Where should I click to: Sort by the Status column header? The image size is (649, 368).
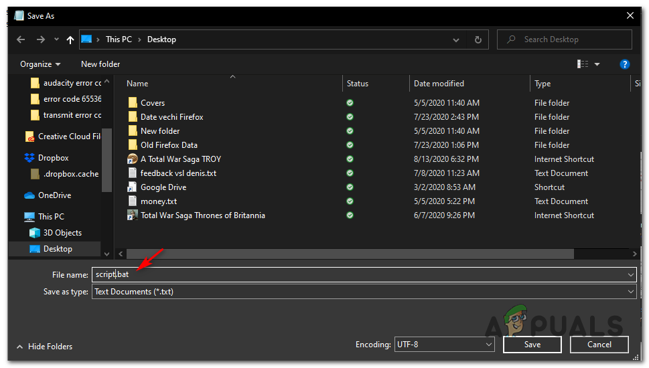[x=357, y=84]
